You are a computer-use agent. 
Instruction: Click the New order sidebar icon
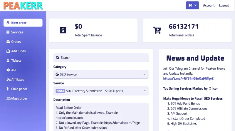coord(8,23)
